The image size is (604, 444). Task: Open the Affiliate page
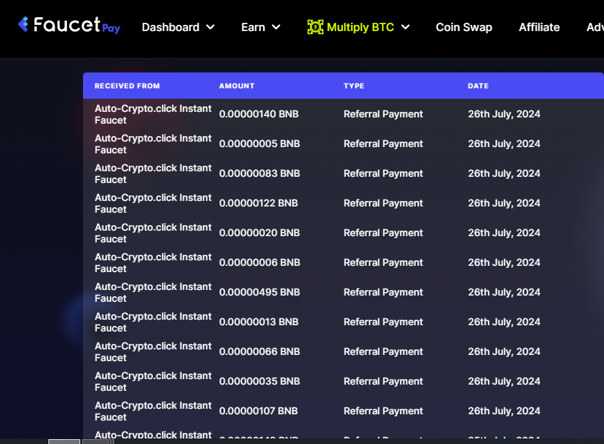tap(539, 28)
